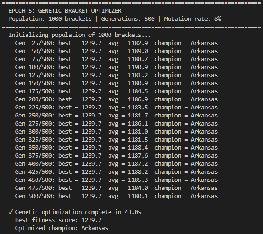Screen dimensions: 263x234
Task: Click avg value '1180.1' in Gen 500 row
Action: click(138, 196)
